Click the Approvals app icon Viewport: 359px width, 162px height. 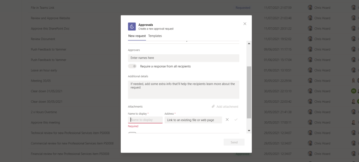click(x=132, y=26)
